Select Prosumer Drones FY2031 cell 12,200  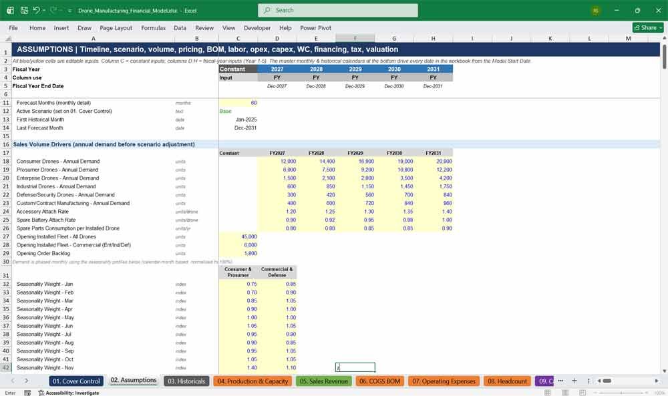(x=434, y=170)
